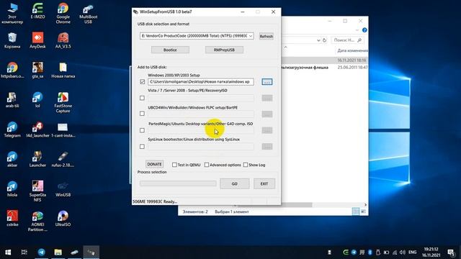
Task: Browse for Windows XP source folder
Action: tap(267, 81)
